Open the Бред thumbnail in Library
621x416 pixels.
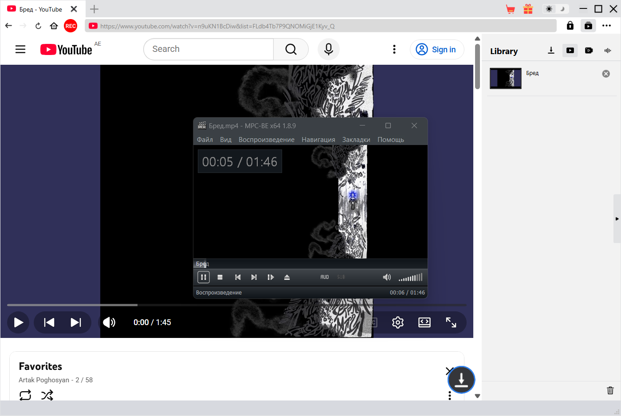coord(506,78)
